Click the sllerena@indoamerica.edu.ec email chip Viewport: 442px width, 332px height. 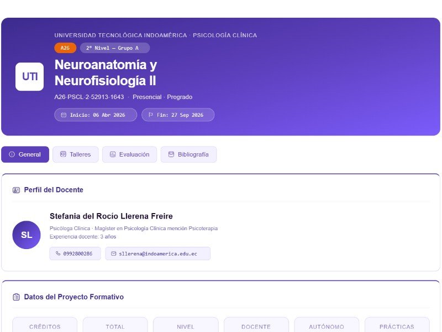(x=158, y=253)
